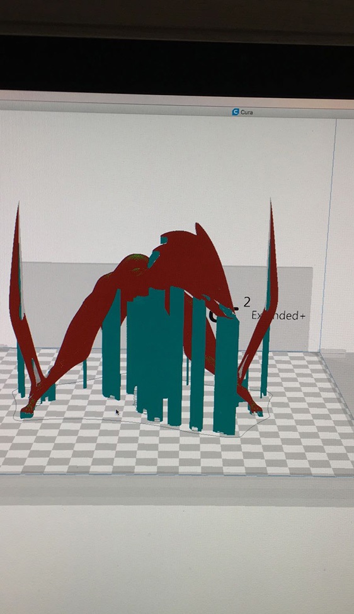This screenshot has height=614, width=354.
Task: Click the Cura window title text
Action: [x=246, y=113]
